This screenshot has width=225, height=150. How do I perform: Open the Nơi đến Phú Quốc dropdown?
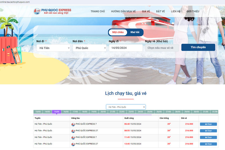coord(89,48)
